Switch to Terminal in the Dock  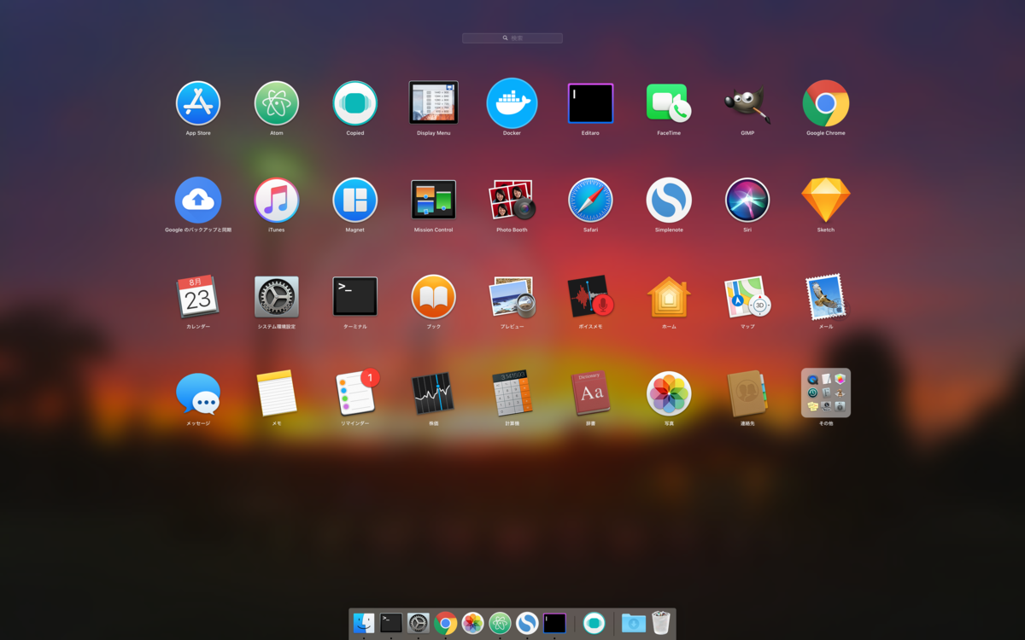click(x=391, y=623)
